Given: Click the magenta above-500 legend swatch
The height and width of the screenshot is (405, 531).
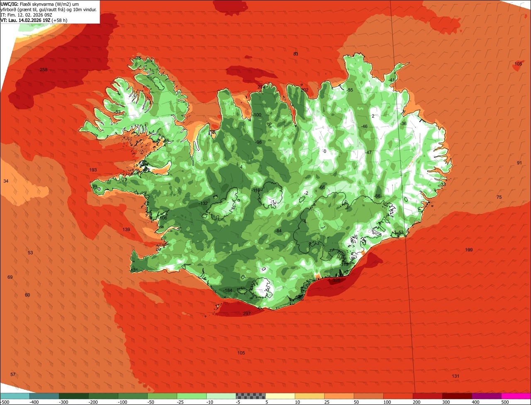Looking at the screenshot, I should click(516, 396).
